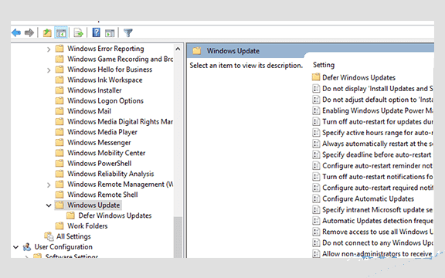Image resolution: width=445 pixels, height=278 pixels.
Task: Select Windows Mobility Center in tree
Action: coord(100,153)
